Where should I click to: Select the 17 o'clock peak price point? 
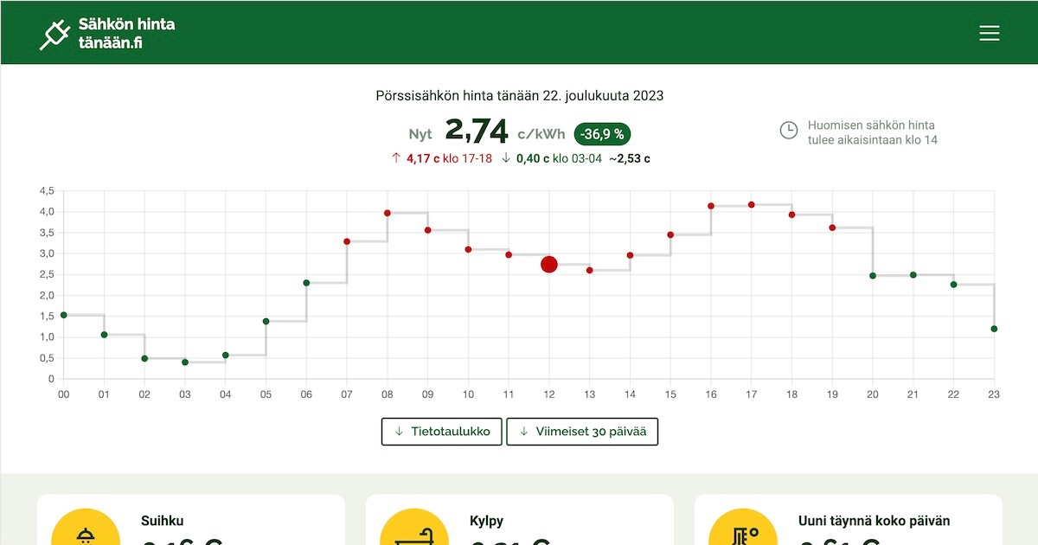[x=751, y=205]
